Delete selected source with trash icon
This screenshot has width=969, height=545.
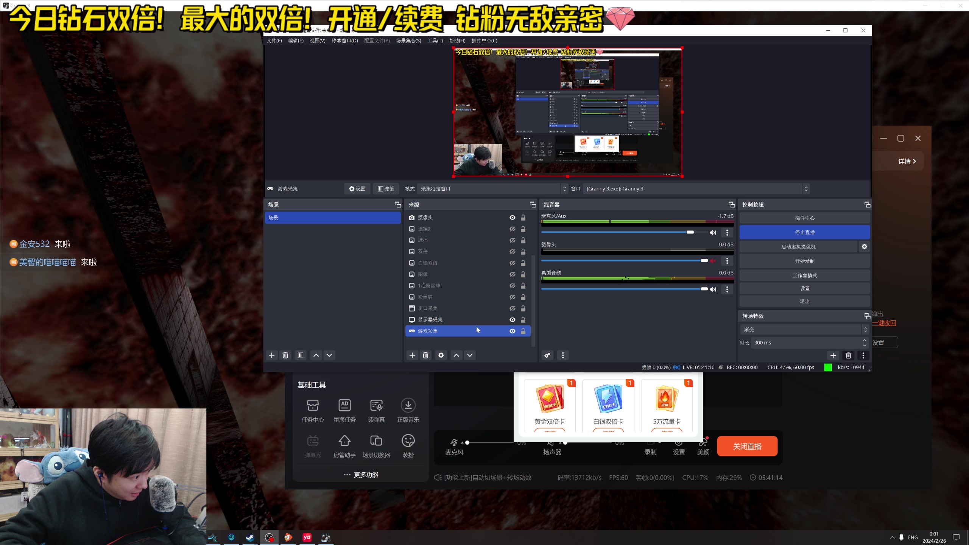[x=426, y=355]
